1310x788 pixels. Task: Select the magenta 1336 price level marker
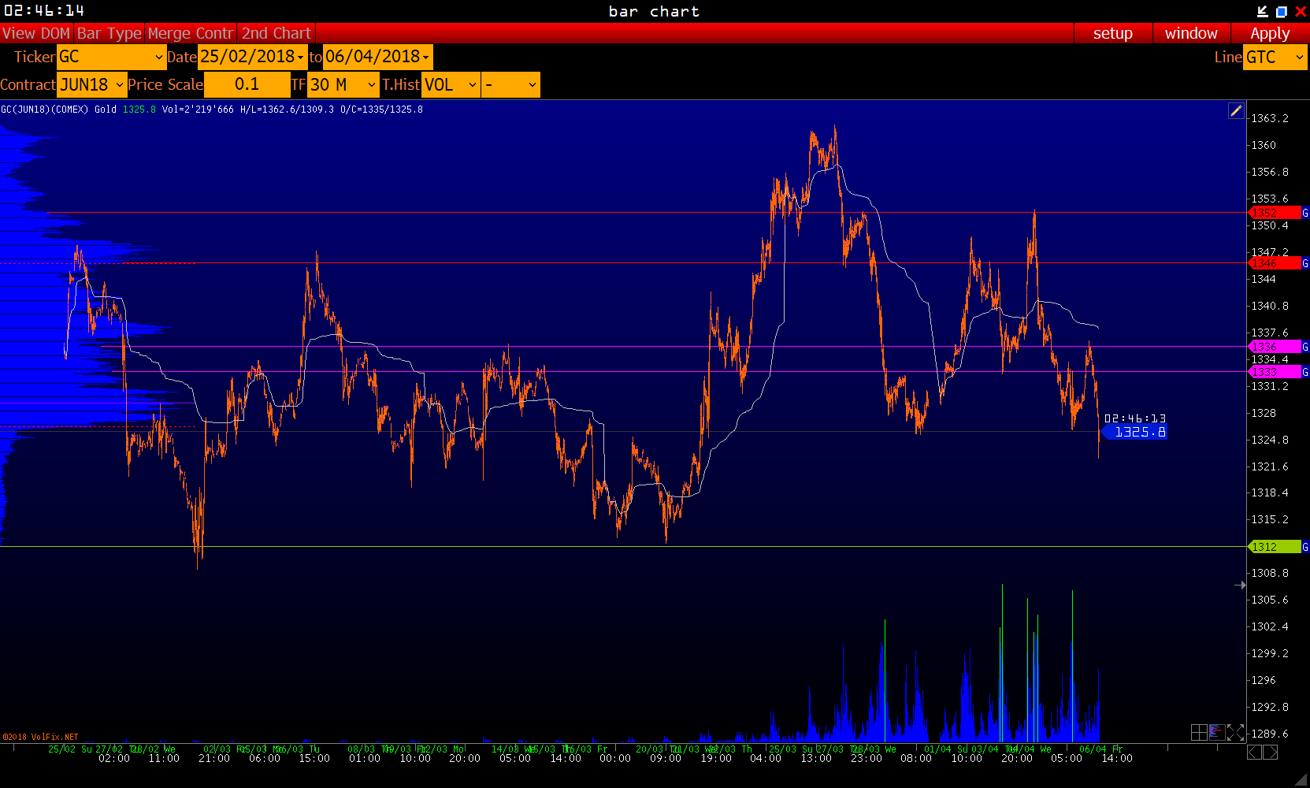pyautogui.click(x=1274, y=347)
